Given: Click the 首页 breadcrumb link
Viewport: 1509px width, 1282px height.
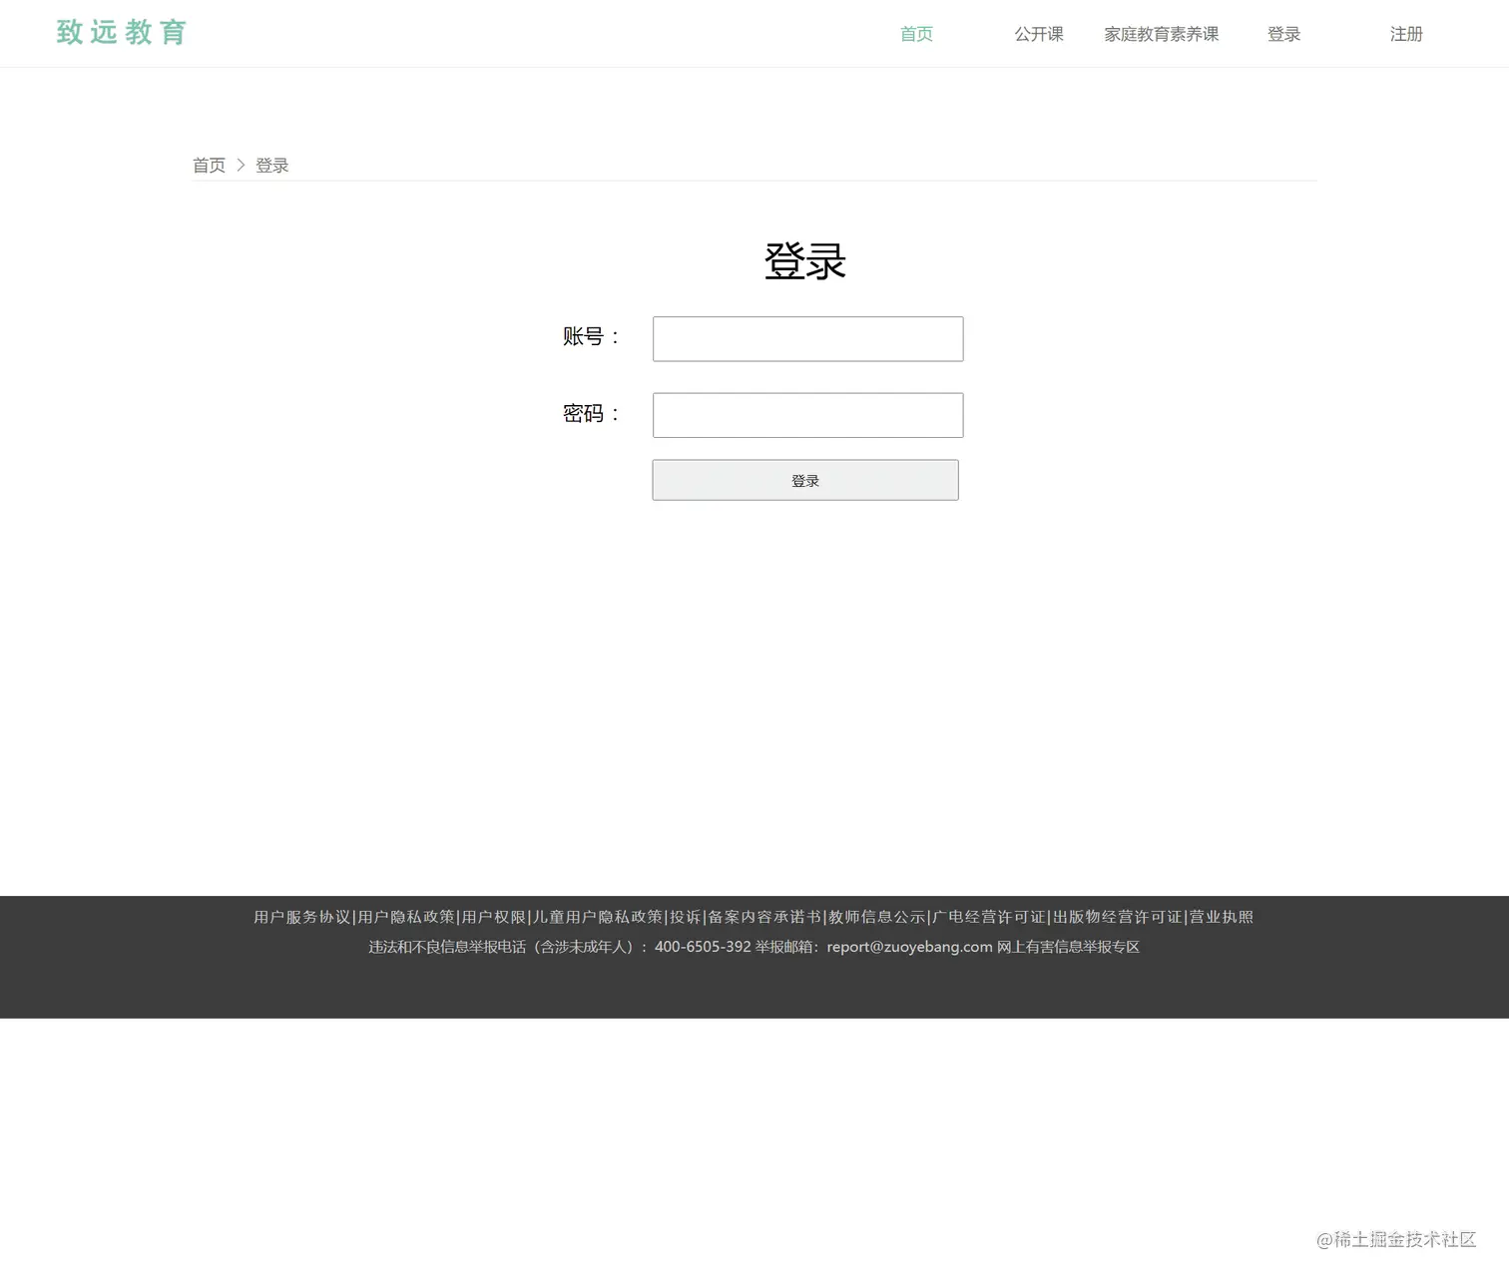Looking at the screenshot, I should click(209, 166).
